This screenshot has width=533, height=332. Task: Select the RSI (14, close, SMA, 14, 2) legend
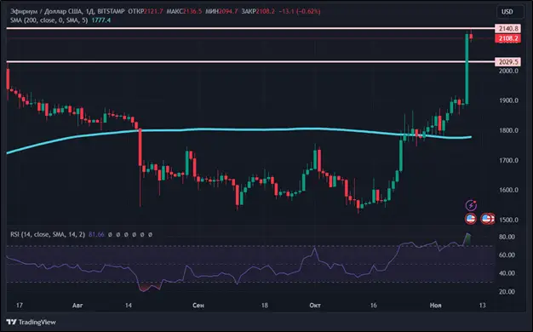point(48,234)
